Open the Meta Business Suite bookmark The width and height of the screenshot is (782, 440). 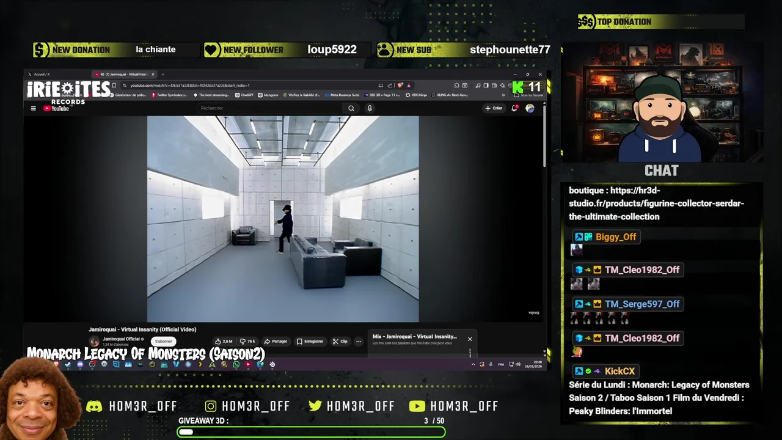(342, 95)
